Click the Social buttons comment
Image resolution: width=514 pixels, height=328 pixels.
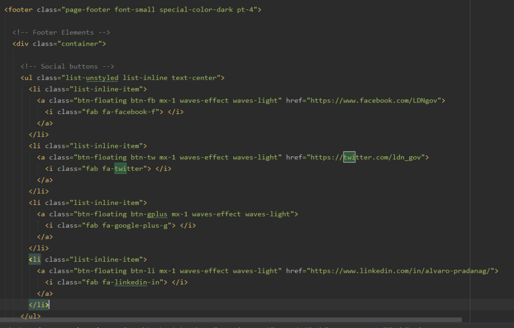(x=68, y=66)
